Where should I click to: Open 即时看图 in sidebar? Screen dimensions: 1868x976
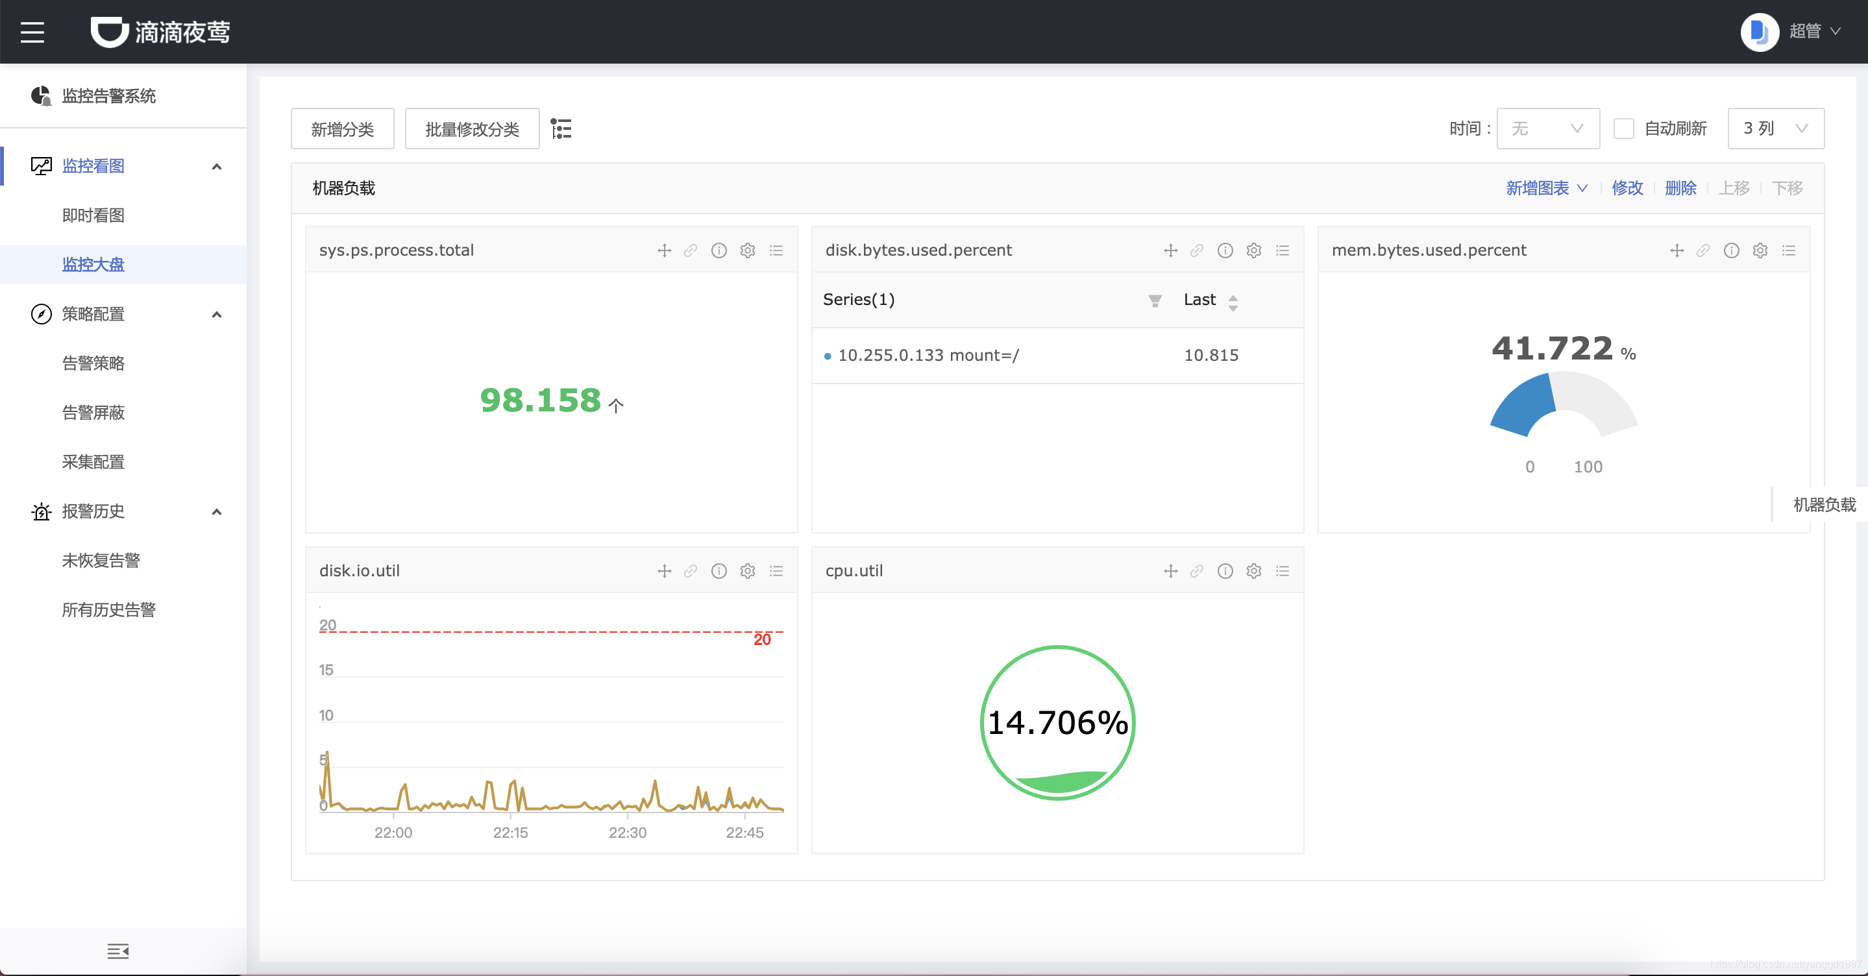(x=93, y=215)
